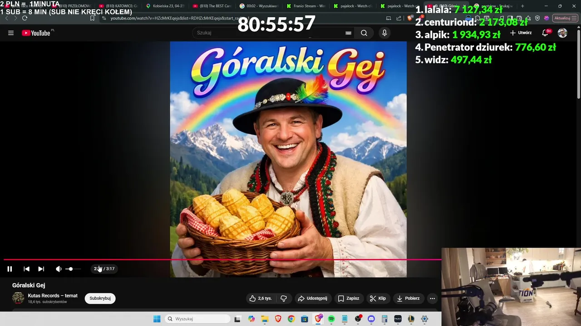Open the more actions three-dot menu
Screen dimensions: 581x326
432,298
